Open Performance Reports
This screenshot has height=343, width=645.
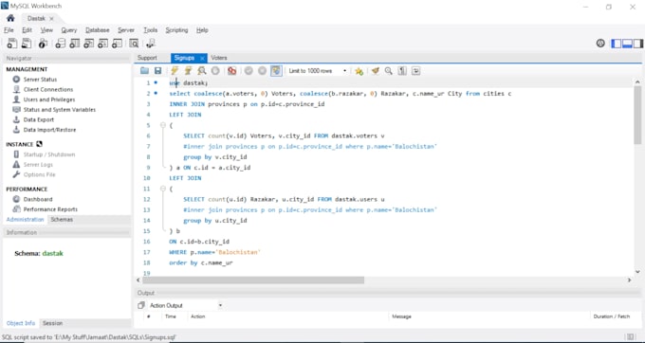[50, 209]
